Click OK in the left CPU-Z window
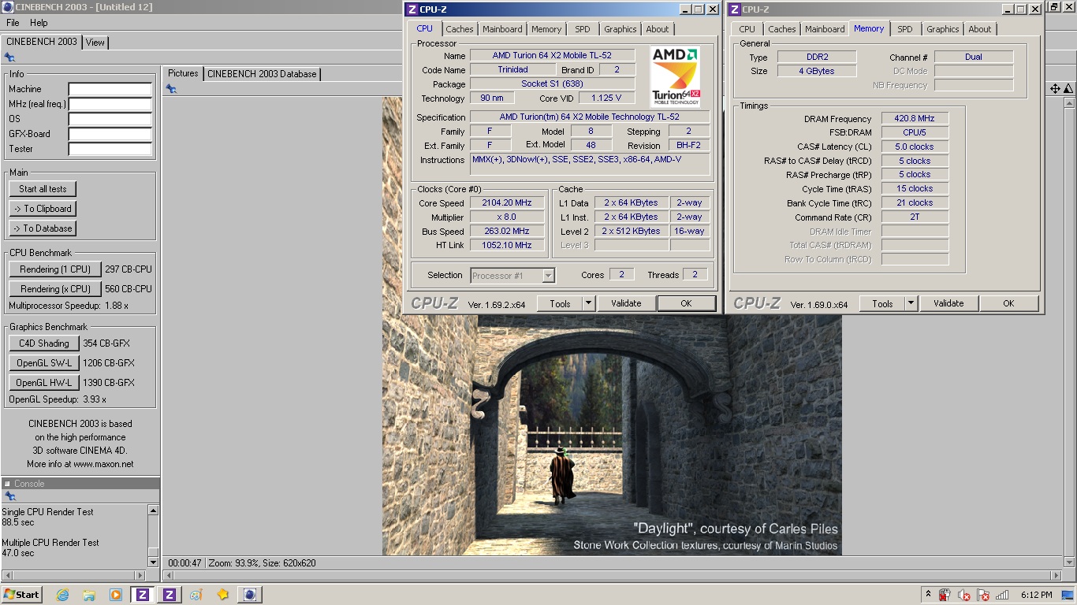This screenshot has height=605, width=1077. (686, 303)
